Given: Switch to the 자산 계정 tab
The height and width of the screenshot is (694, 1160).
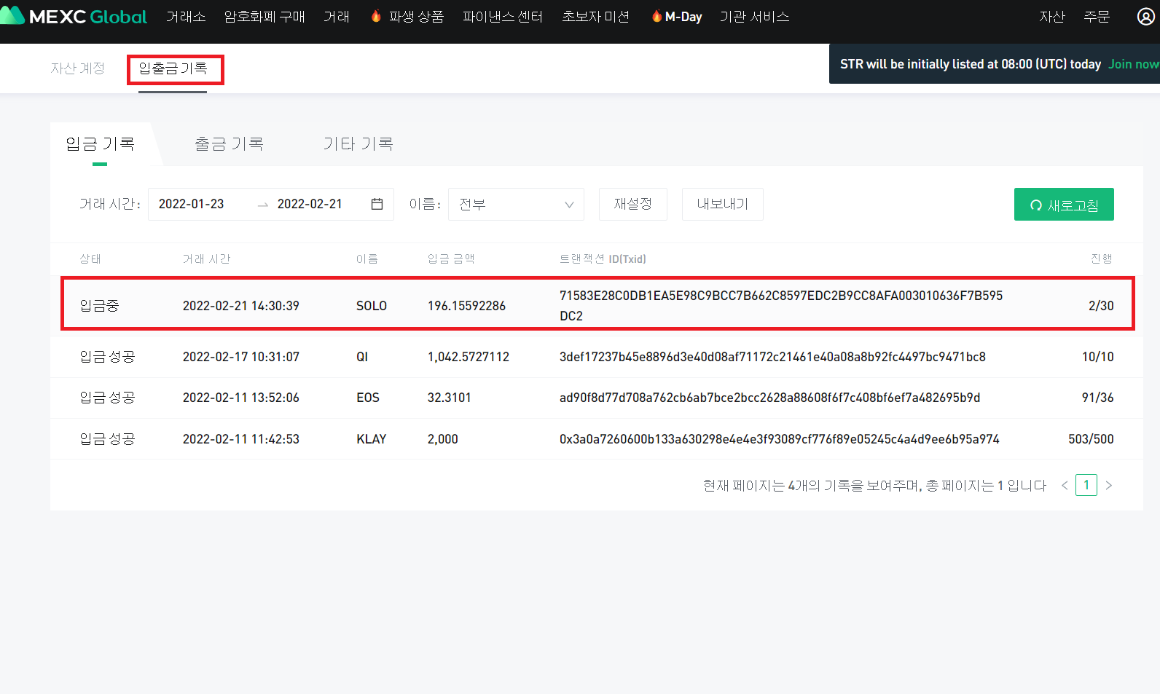Looking at the screenshot, I should tap(78, 68).
